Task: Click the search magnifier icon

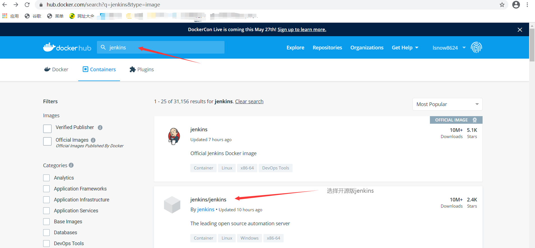Action: [103, 47]
